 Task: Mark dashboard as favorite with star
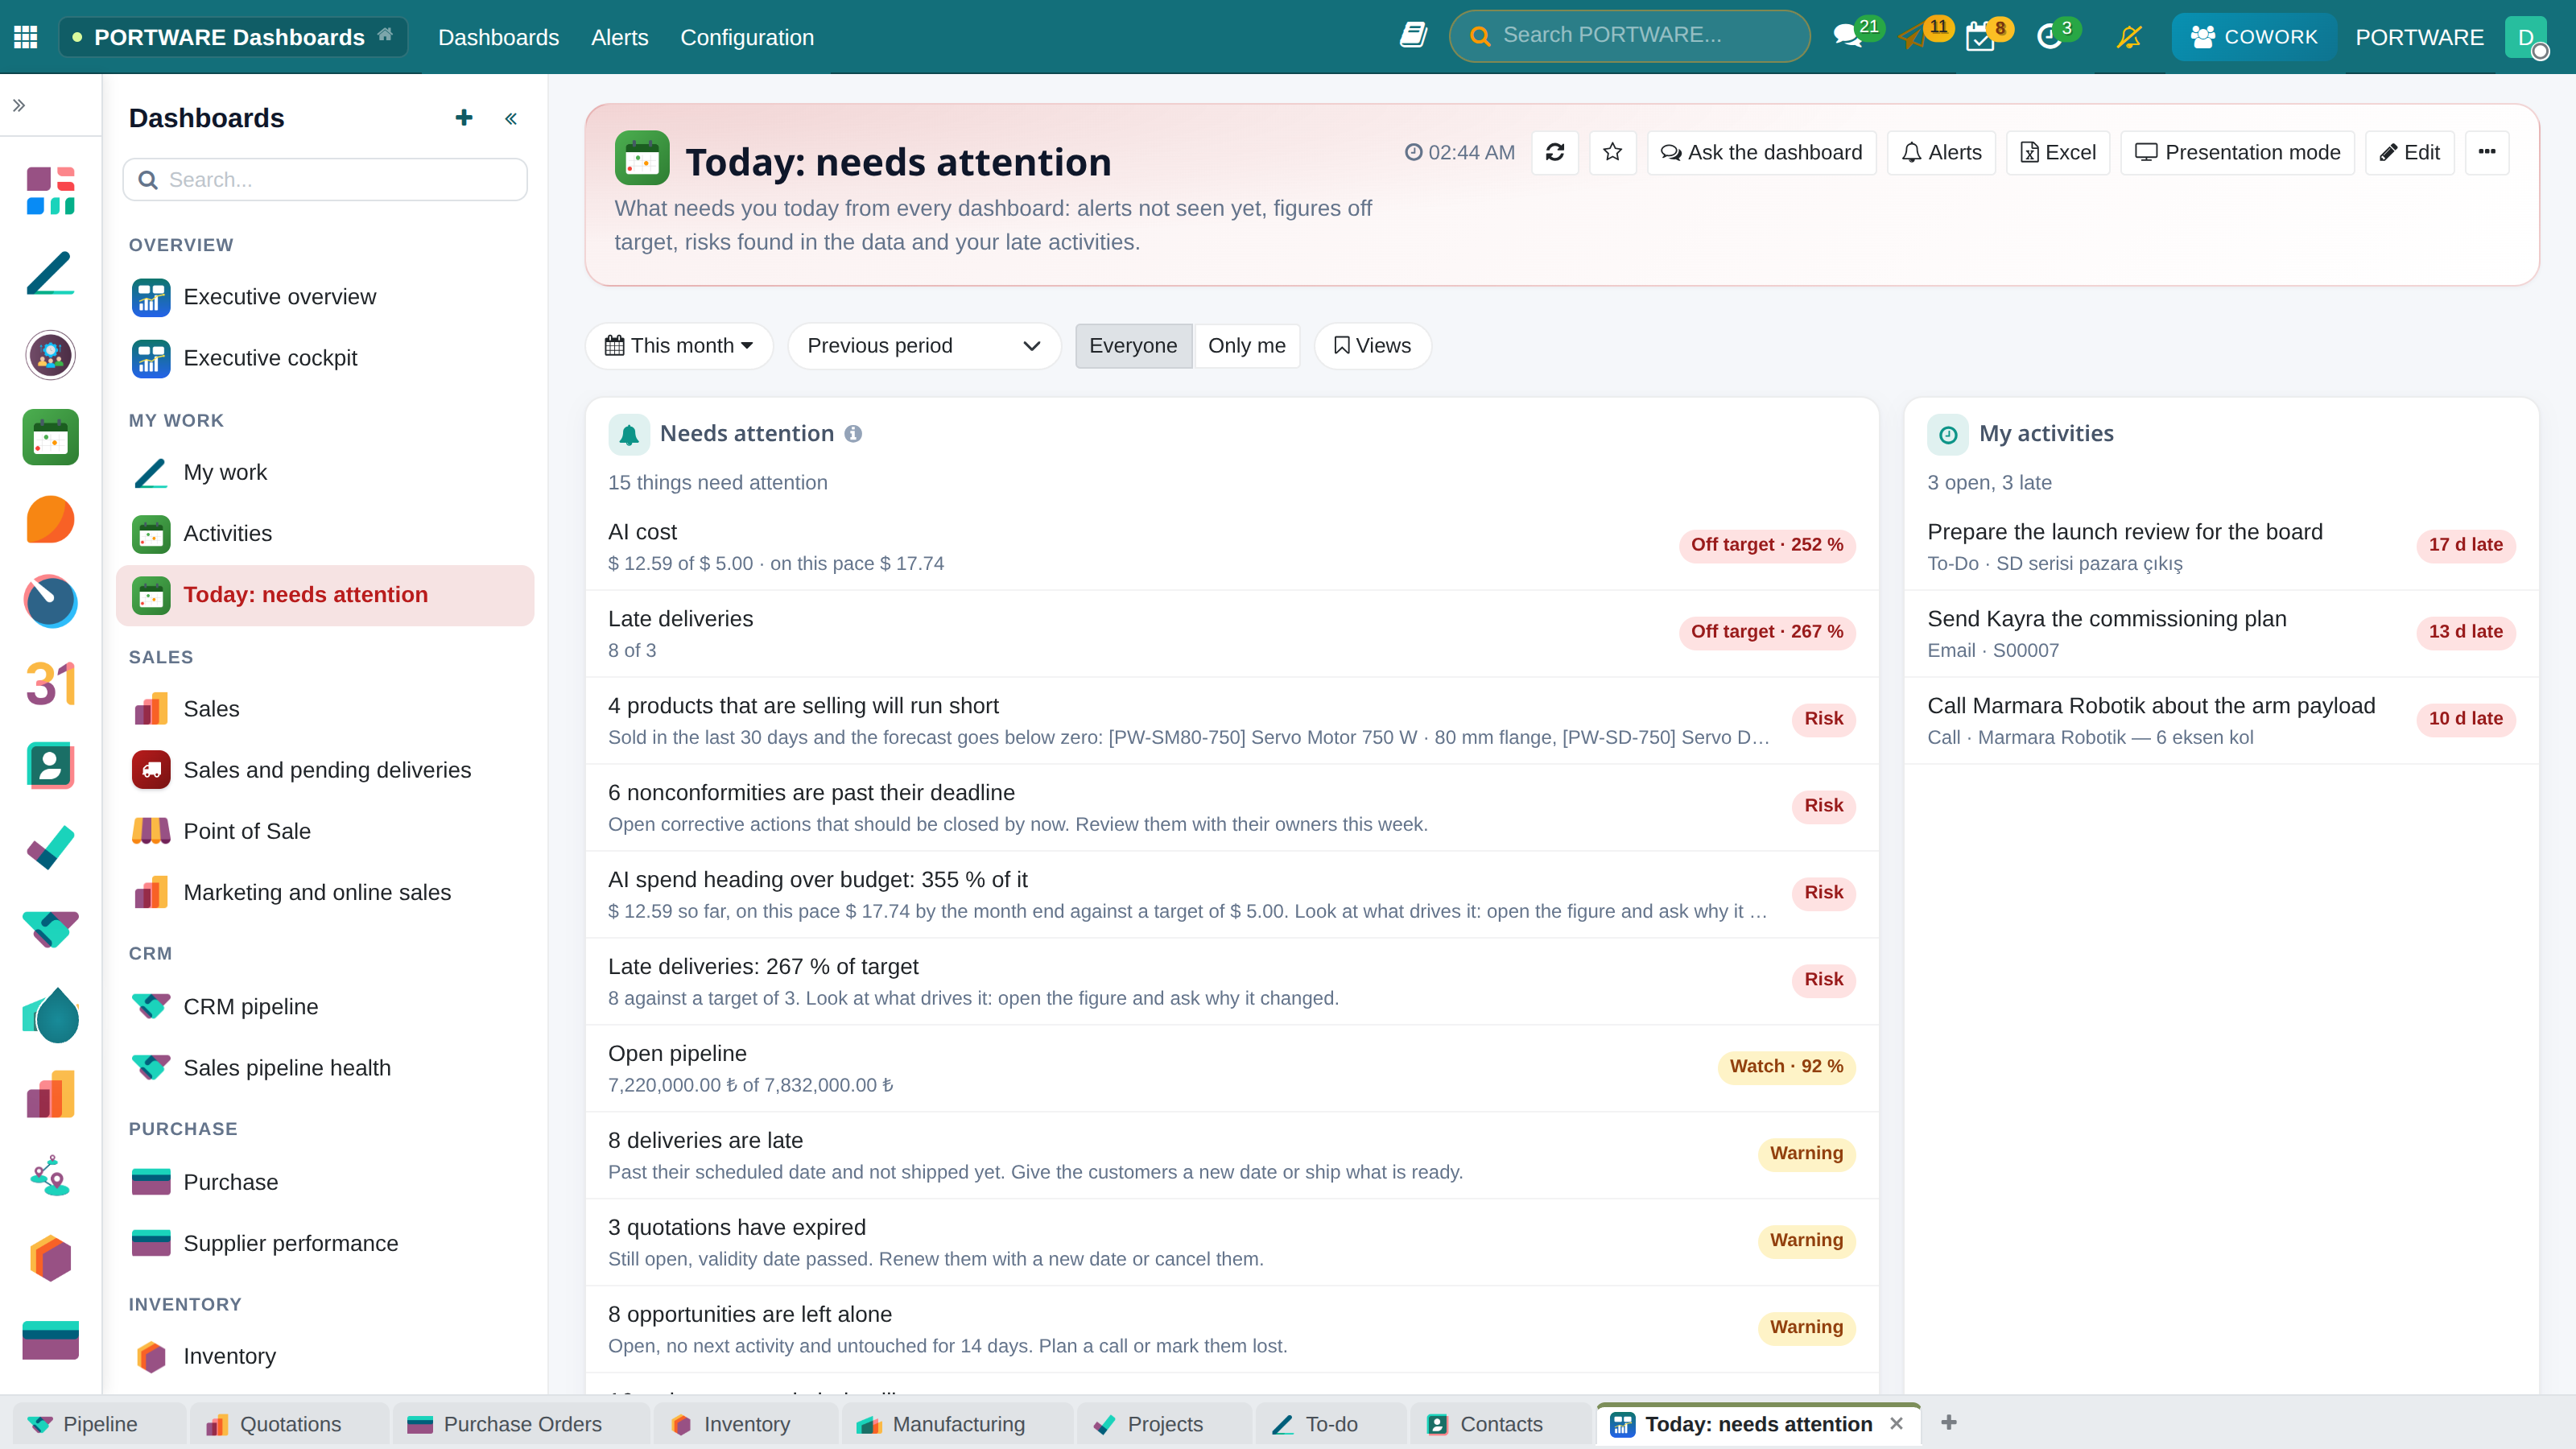(1612, 152)
